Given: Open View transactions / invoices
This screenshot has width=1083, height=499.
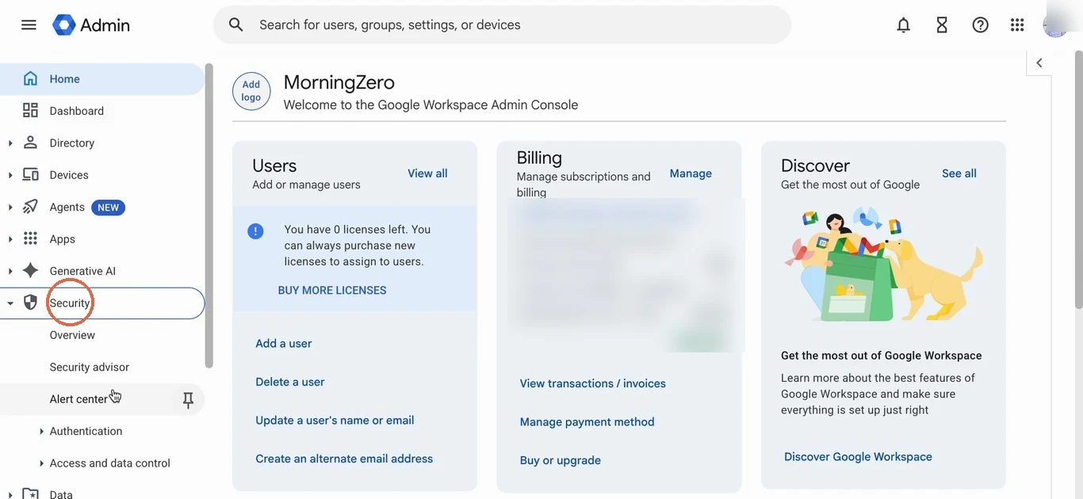Looking at the screenshot, I should 592,383.
